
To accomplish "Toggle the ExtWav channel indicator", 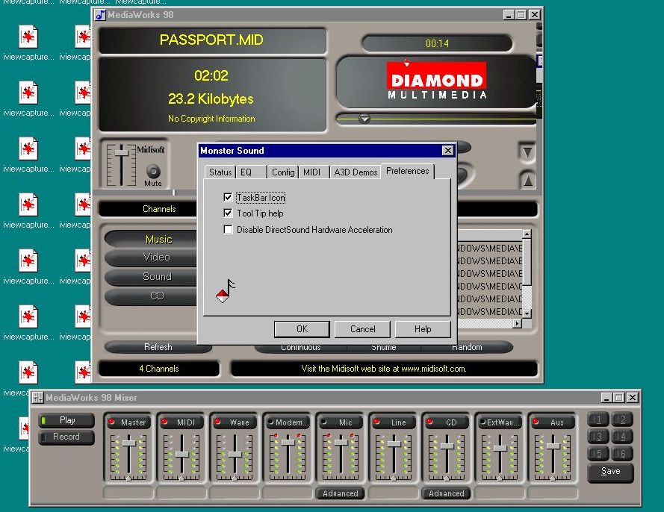I will 483,422.
